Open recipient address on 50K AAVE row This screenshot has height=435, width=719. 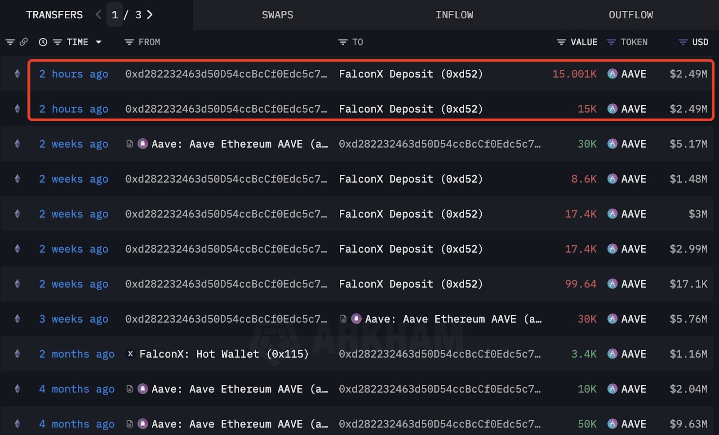[439, 424]
